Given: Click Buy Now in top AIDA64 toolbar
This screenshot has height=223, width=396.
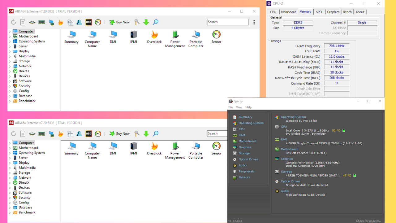Looking at the screenshot, I should click(x=120, y=22).
